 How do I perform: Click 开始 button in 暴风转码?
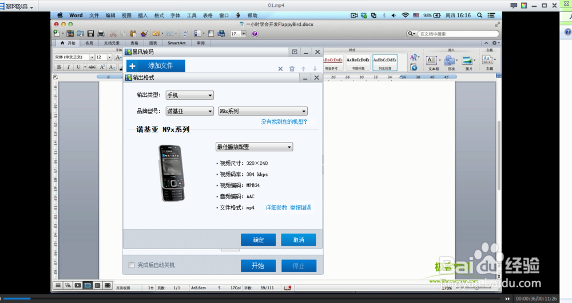258,266
